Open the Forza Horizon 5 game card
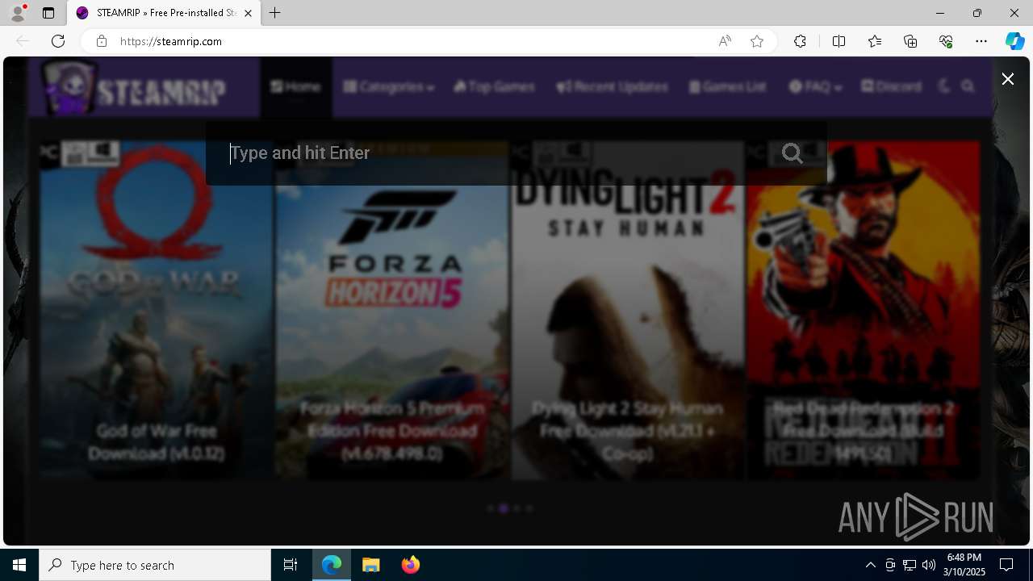Image resolution: width=1033 pixels, height=581 pixels. coord(392,310)
